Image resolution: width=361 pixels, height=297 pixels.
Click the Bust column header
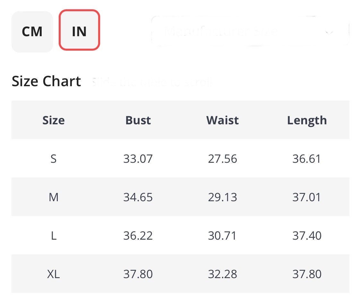click(x=138, y=120)
